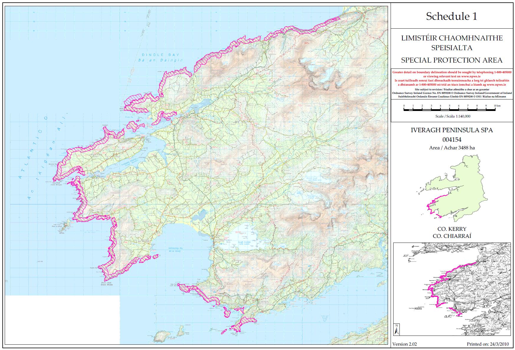Click the 'Version 2.02' text
The width and height of the screenshot is (515, 350).
coord(404,344)
